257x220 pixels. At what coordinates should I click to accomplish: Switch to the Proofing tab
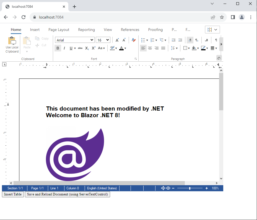155,30
